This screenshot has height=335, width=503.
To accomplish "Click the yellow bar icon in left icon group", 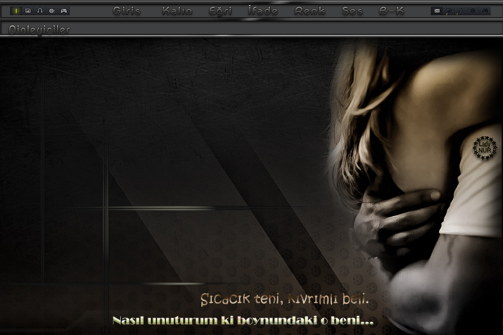I will (x=16, y=11).
